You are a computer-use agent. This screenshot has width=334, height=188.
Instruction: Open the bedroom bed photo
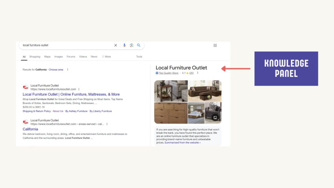pyautogui.click(x=196, y=113)
